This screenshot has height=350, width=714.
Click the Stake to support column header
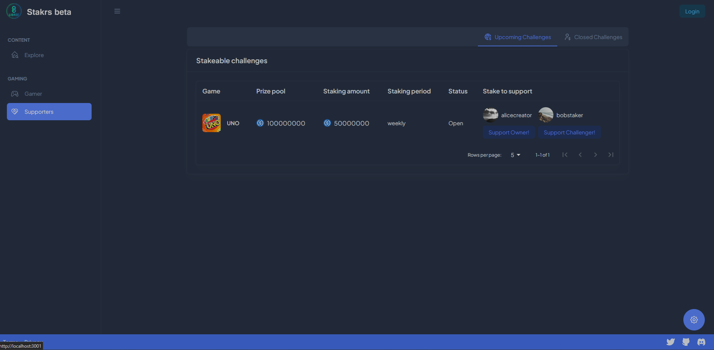pyautogui.click(x=507, y=91)
